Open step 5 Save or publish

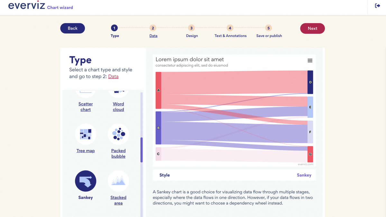pos(269,28)
